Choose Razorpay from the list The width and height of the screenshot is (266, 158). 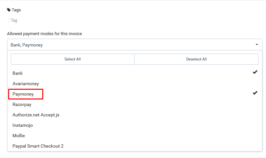[22, 105]
